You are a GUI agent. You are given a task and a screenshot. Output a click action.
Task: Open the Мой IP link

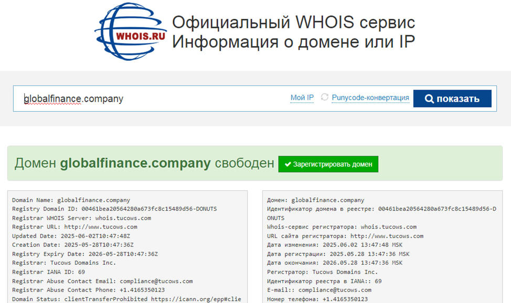tap(301, 98)
